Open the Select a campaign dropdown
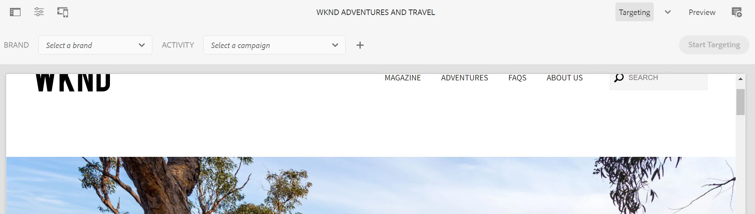Viewport: 755px width, 214px height. click(x=274, y=45)
